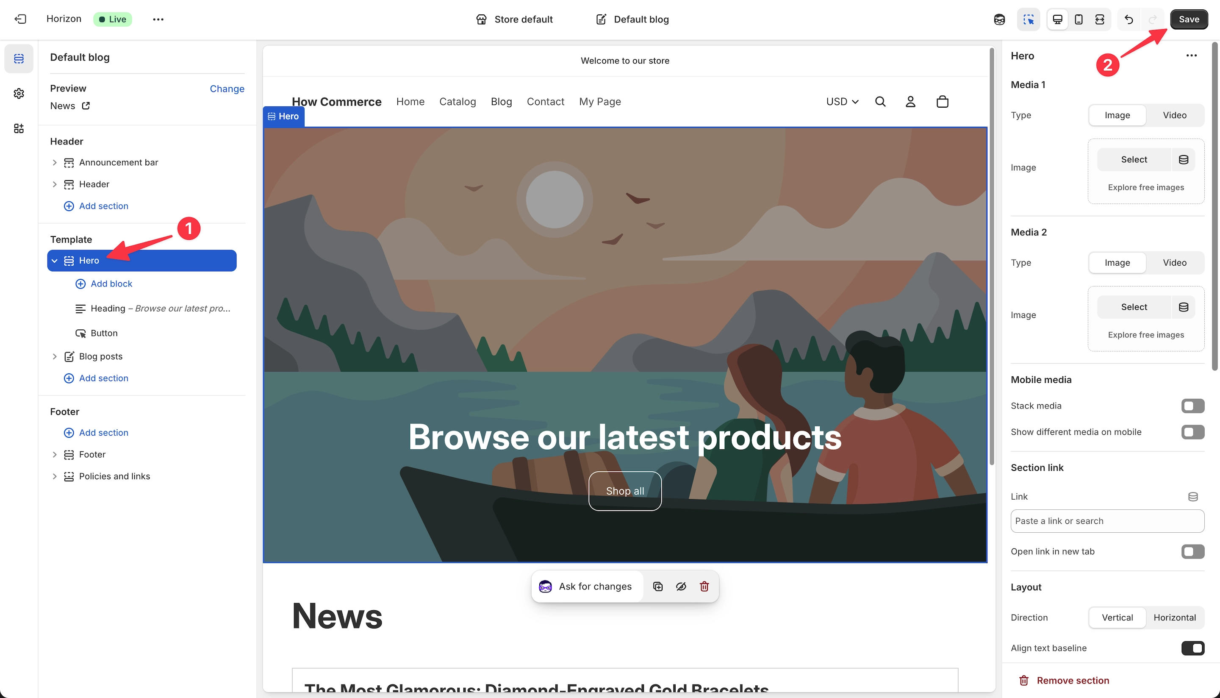
Task: Click Select button for Media 1 image
Action: [x=1134, y=160]
